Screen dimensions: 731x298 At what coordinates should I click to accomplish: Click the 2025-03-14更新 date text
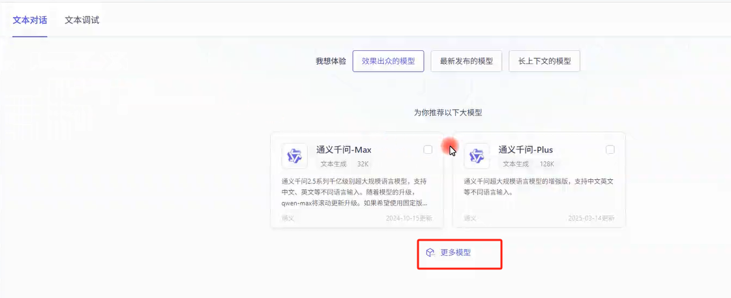pyautogui.click(x=591, y=218)
